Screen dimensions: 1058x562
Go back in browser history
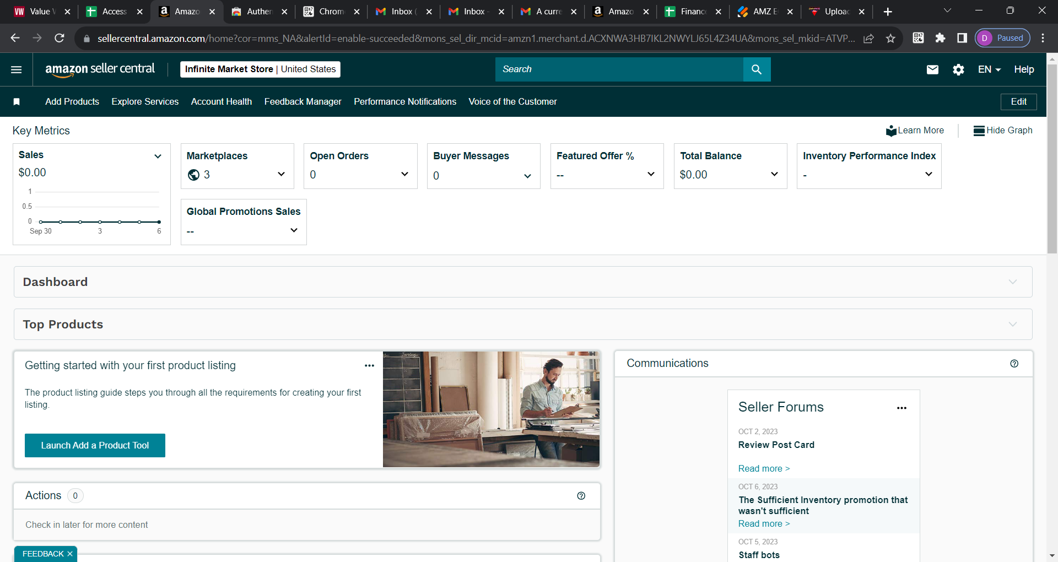[15, 38]
